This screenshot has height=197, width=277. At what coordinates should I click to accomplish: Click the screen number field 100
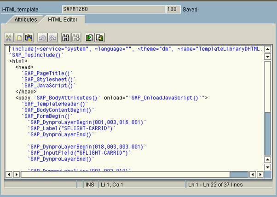173,9
